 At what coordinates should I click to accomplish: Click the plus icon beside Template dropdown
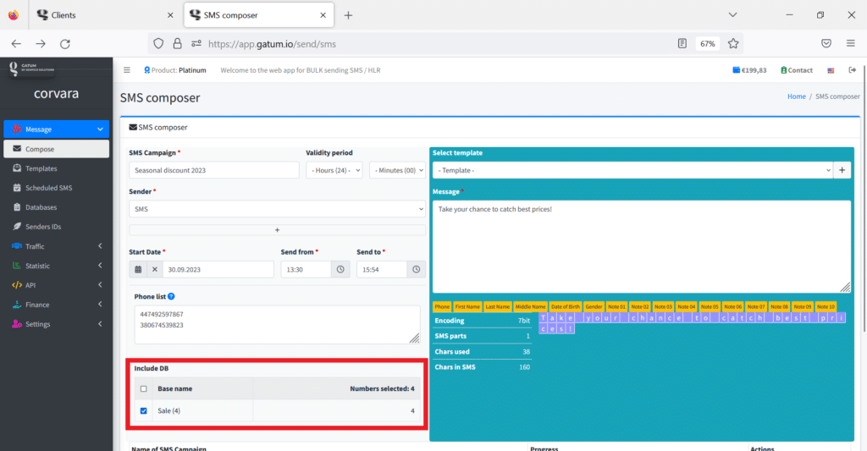tap(842, 170)
